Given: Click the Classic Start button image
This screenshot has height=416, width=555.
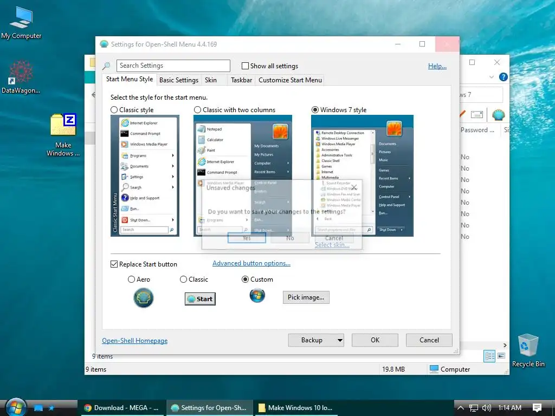Looking at the screenshot, I should tap(200, 299).
